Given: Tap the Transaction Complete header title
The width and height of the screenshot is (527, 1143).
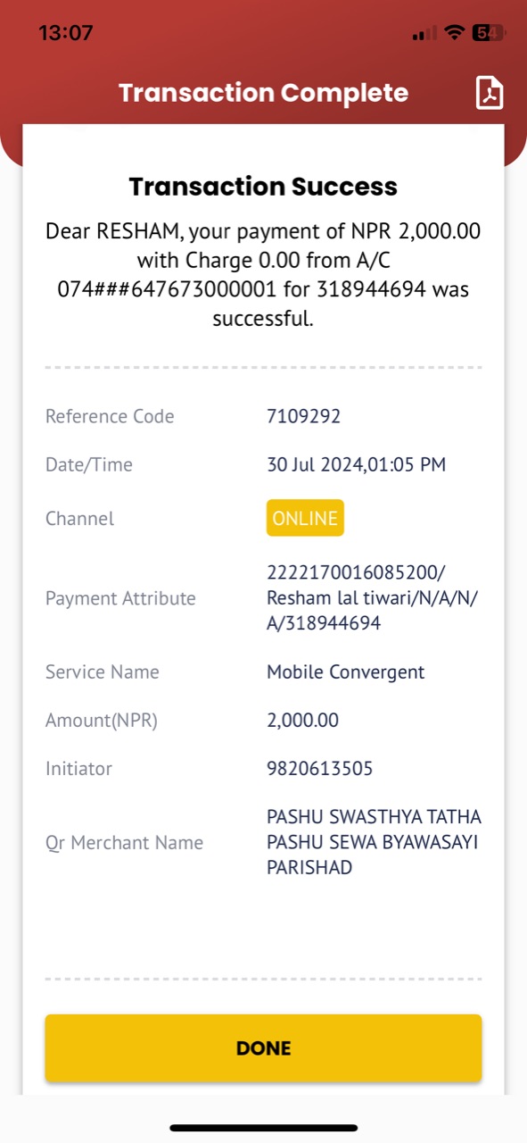Looking at the screenshot, I should pyautogui.click(x=263, y=93).
